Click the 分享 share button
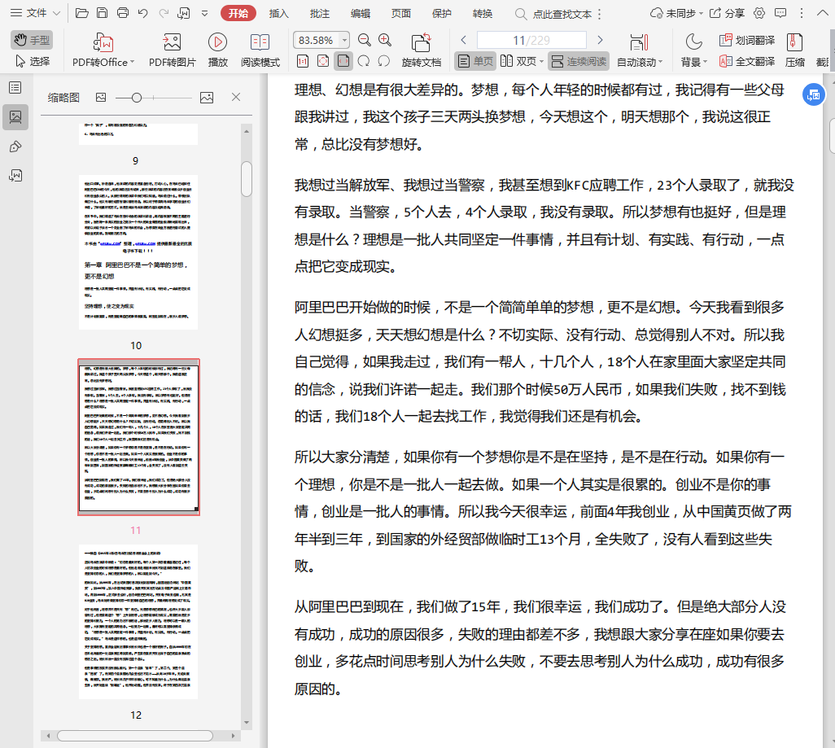 (727, 13)
